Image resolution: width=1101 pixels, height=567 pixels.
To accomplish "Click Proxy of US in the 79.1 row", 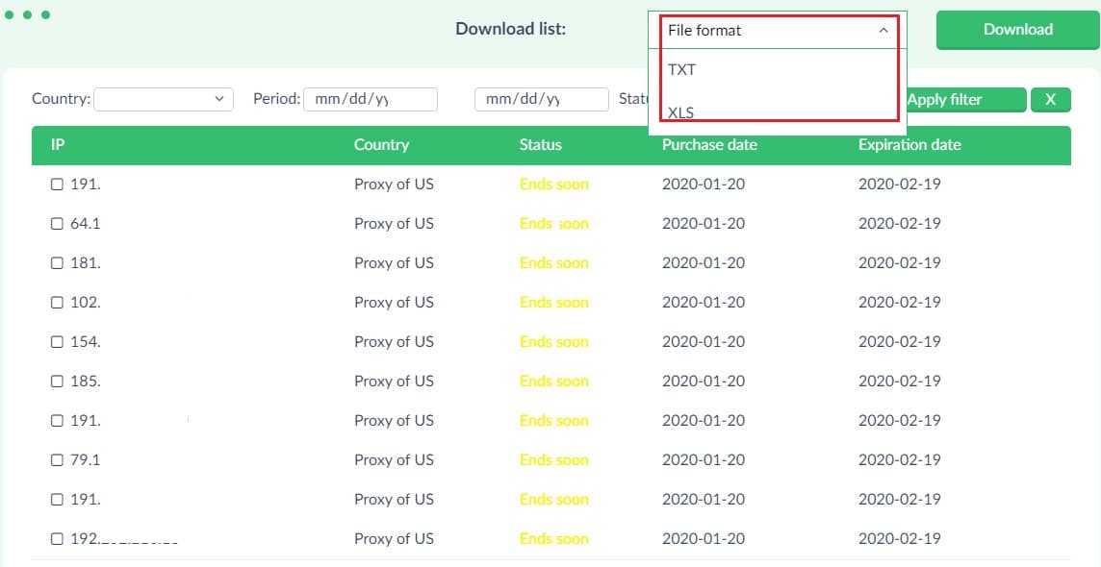I will pyautogui.click(x=394, y=459).
